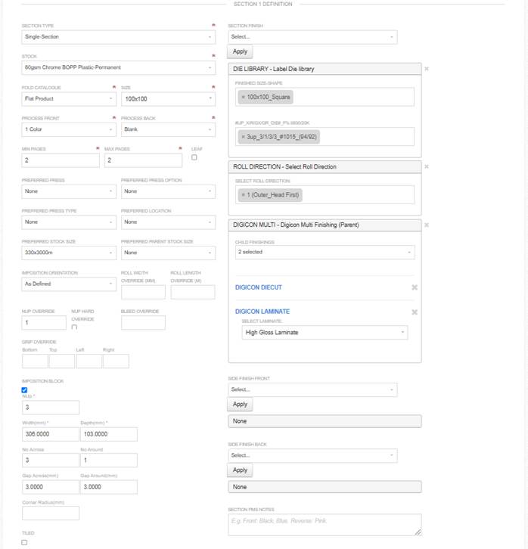This screenshot has width=528, height=549.
Task: Open the Stock dropdown
Action: 118,67
